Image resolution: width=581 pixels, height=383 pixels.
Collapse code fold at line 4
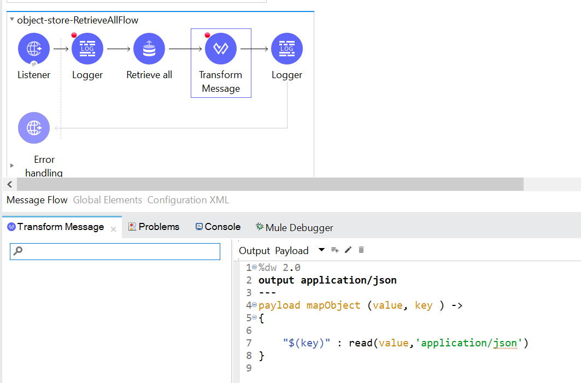point(254,305)
